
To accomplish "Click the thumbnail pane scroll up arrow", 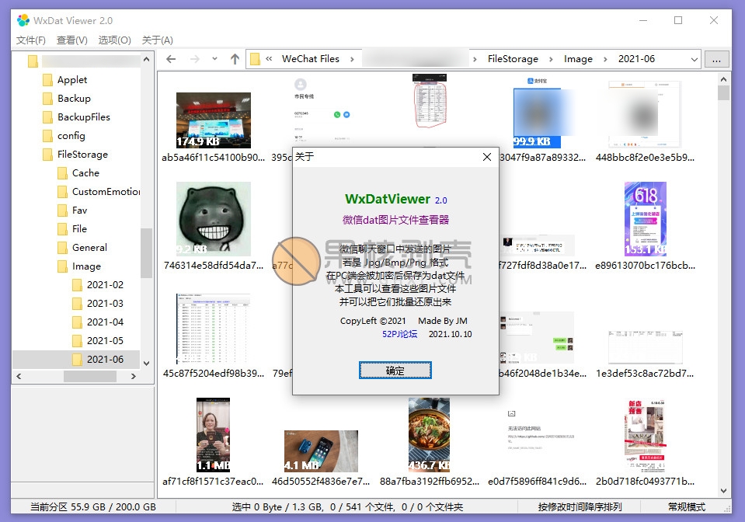I will (x=723, y=79).
